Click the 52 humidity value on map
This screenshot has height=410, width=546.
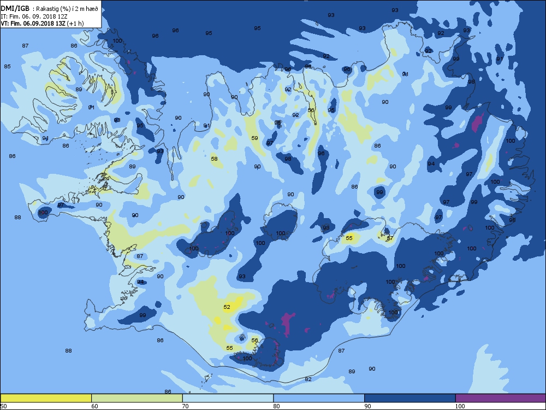click(x=227, y=307)
